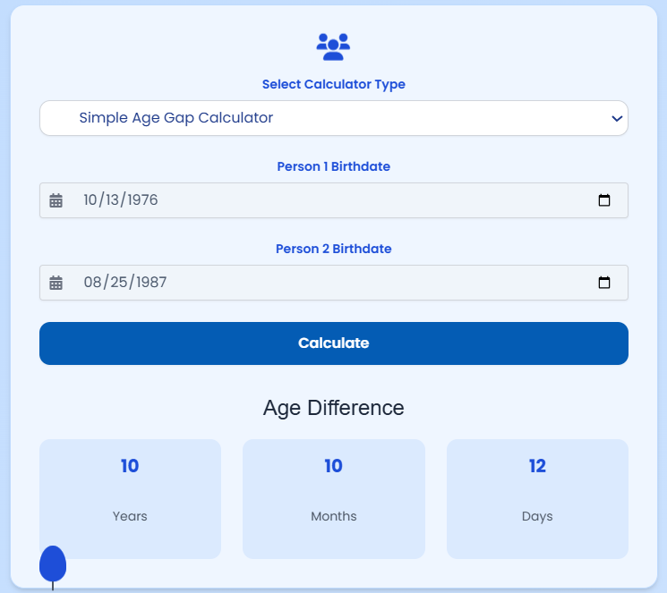Image resolution: width=667 pixels, height=593 pixels.
Task: Click the Person 2 Birthdate label
Action: 333,249
